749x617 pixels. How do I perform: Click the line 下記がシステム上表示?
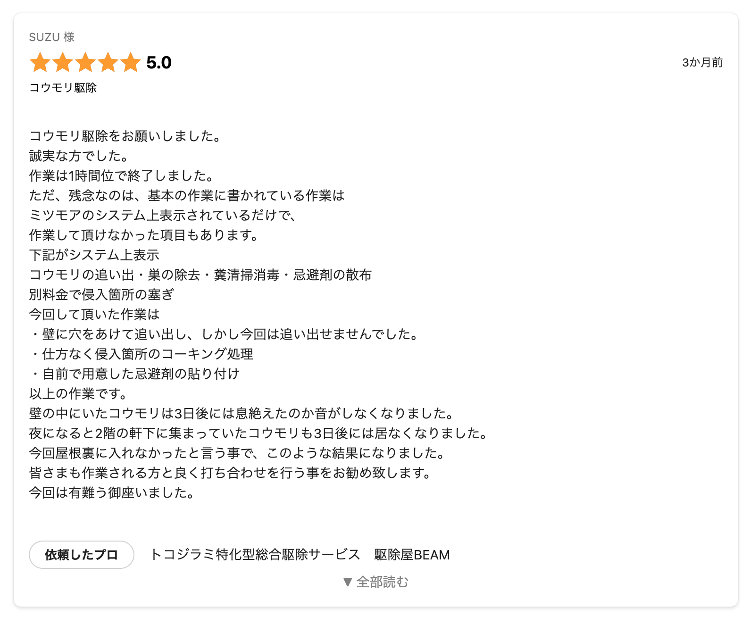click(x=94, y=255)
